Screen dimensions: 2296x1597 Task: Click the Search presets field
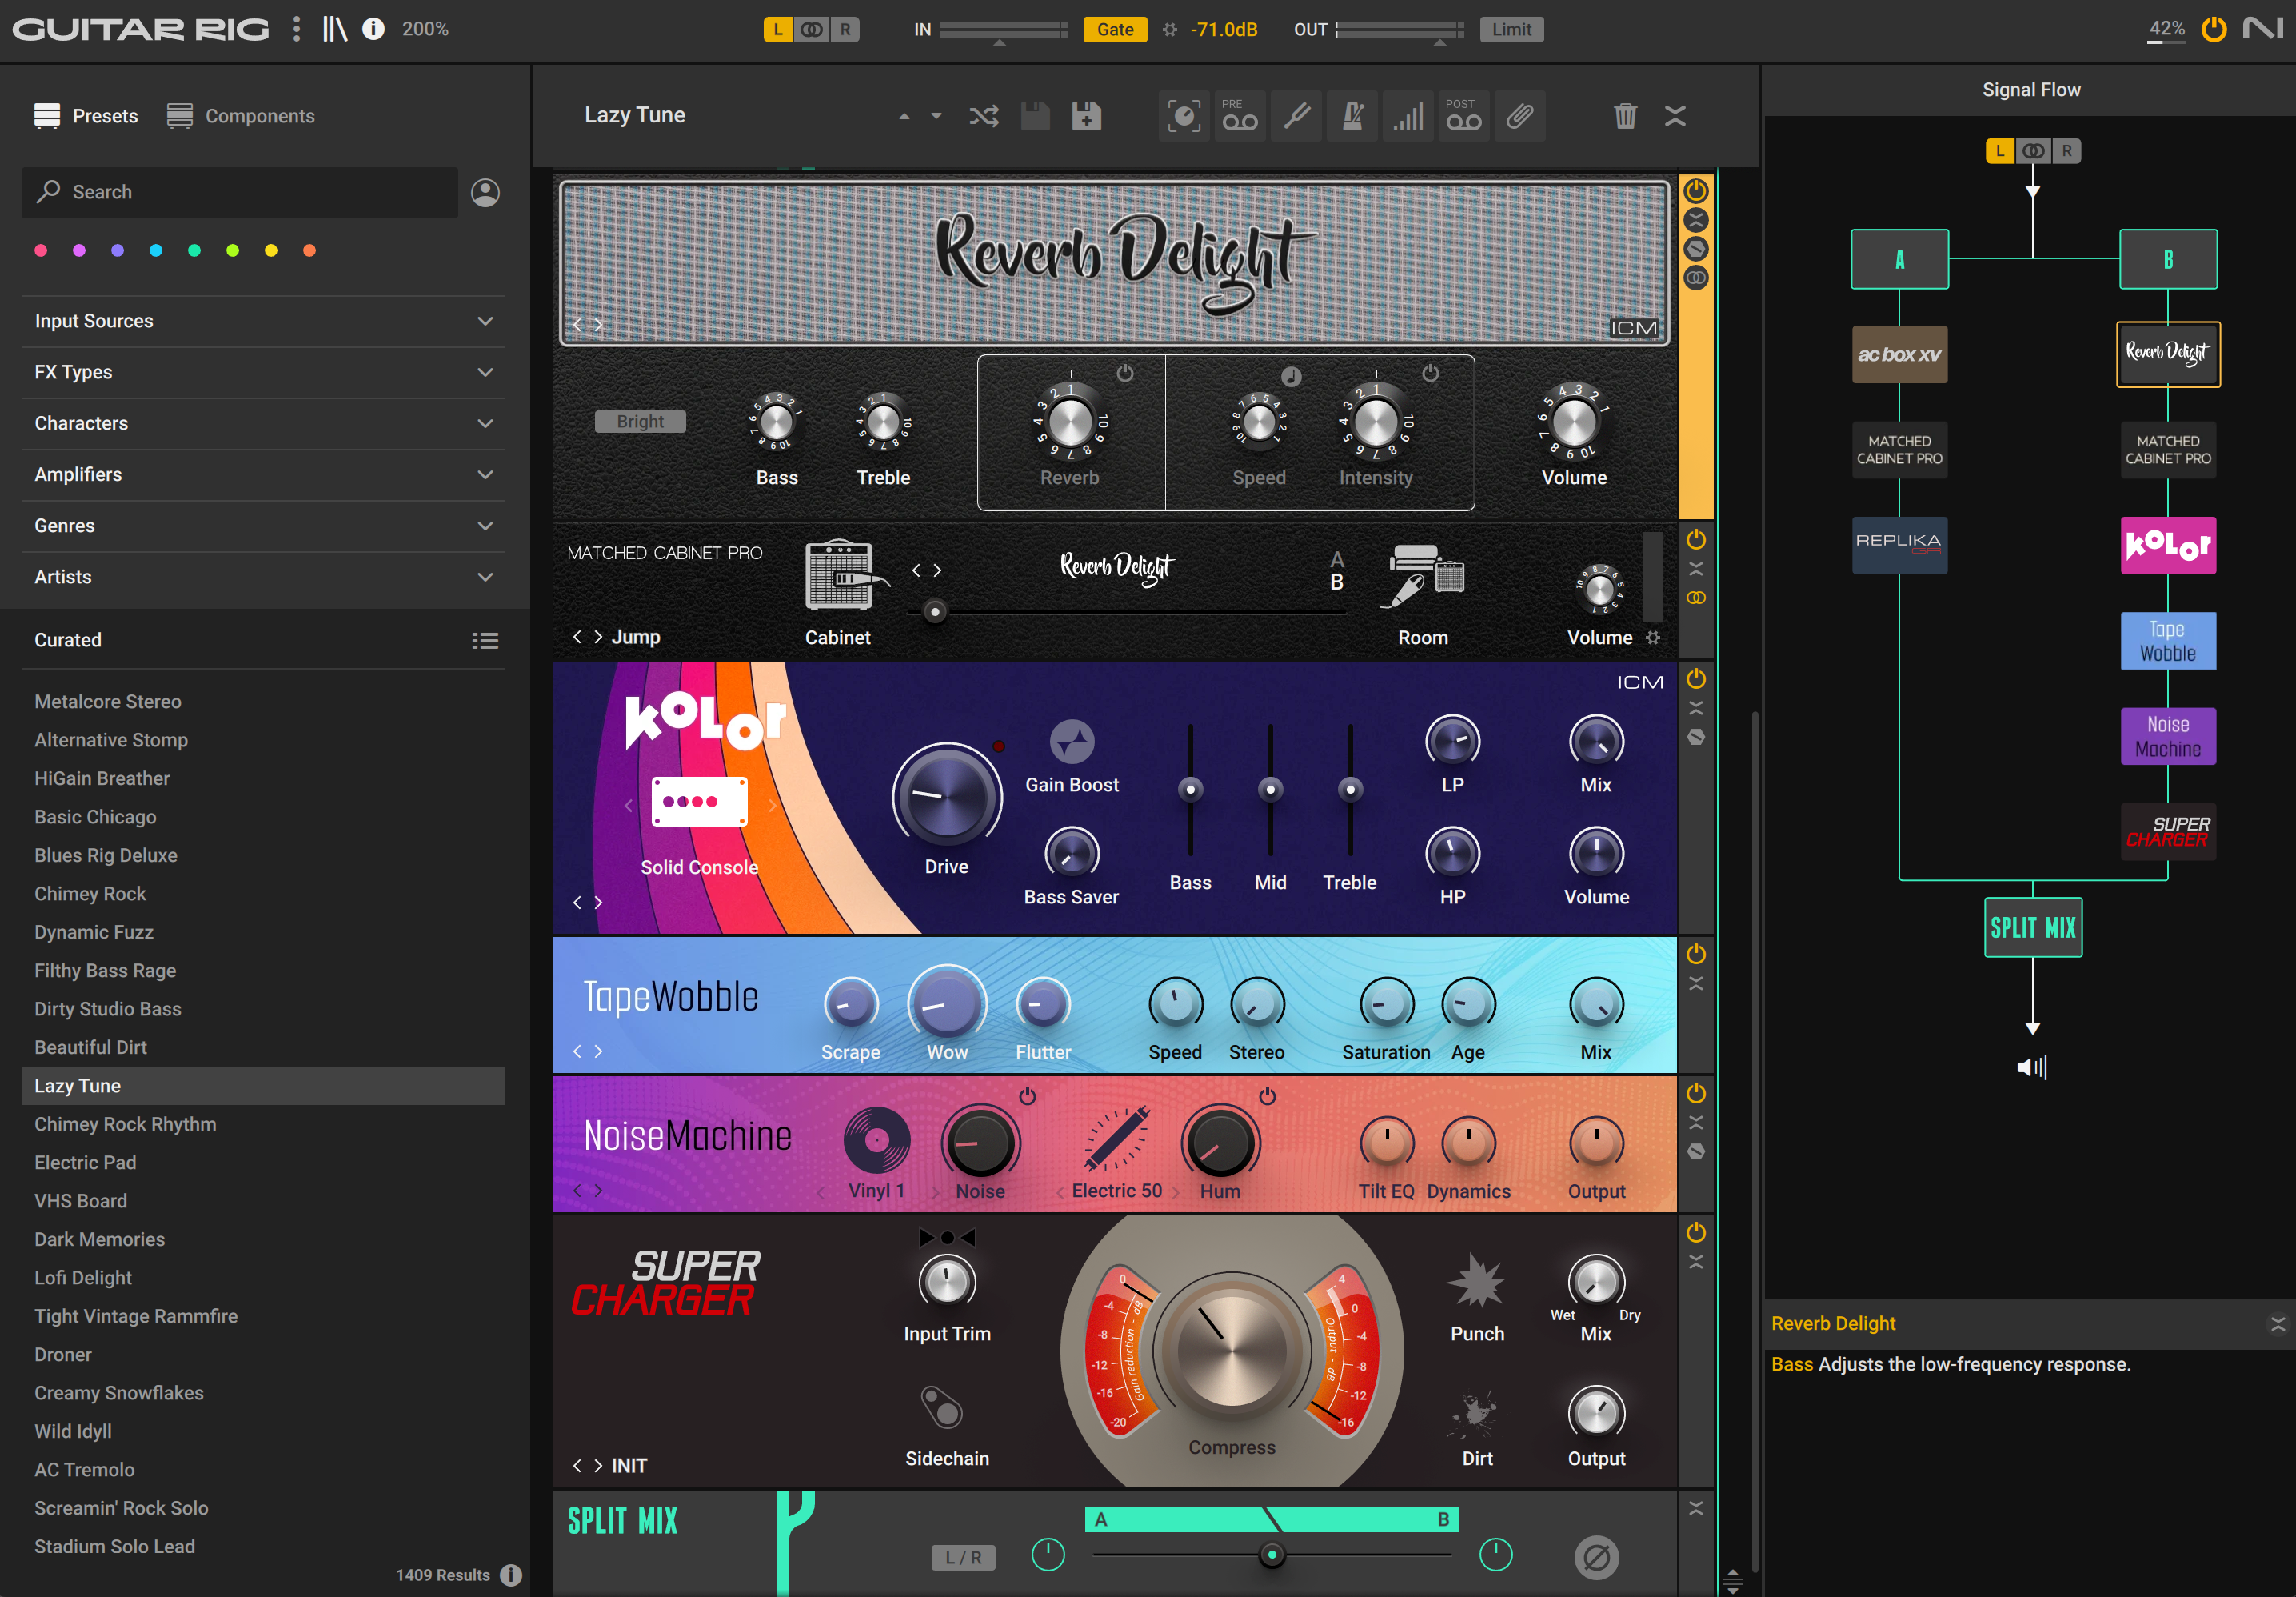click(x=240, y=192)
